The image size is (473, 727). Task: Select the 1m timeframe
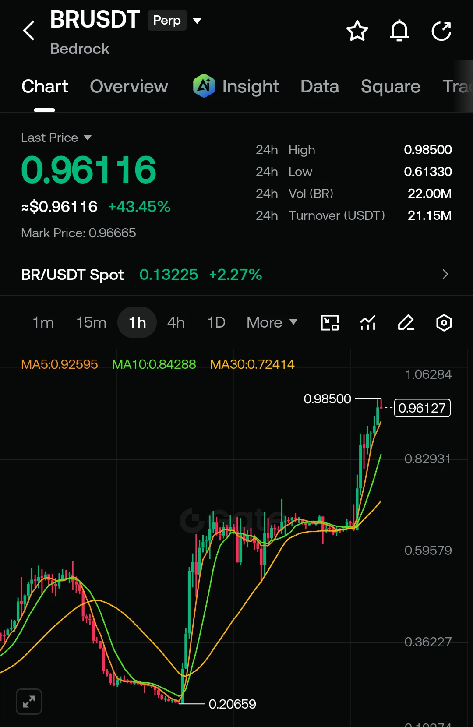click(x=43, y=323)
